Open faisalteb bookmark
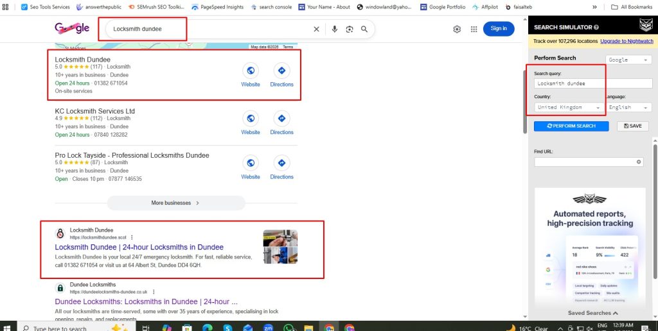The image size is (658, 331). pos(520,7)
